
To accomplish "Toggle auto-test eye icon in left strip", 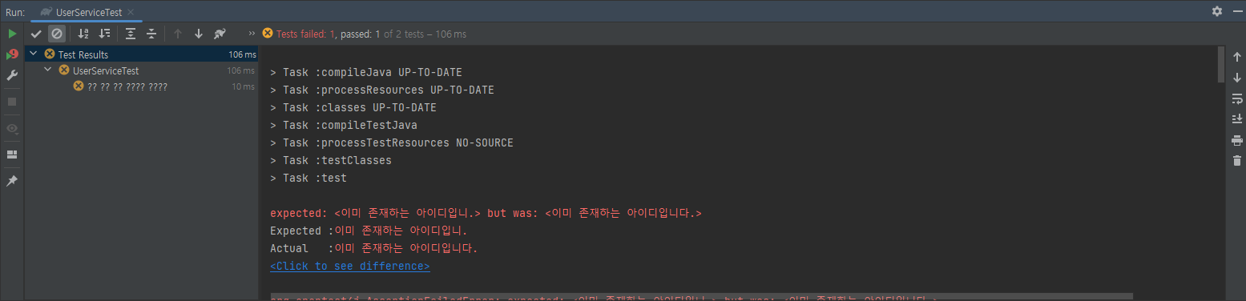I will point(12,128).
